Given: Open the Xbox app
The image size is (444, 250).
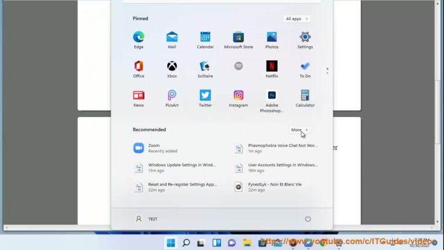Looking at the screenshot, I should (172, 69).
